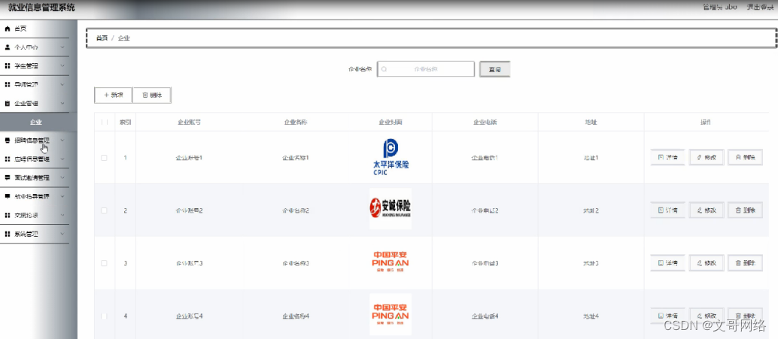Screen dimensions: 778x339
Task: Expand the 就业指导管理 chevron
Action: pyautogui.click(x=62, y=196)
